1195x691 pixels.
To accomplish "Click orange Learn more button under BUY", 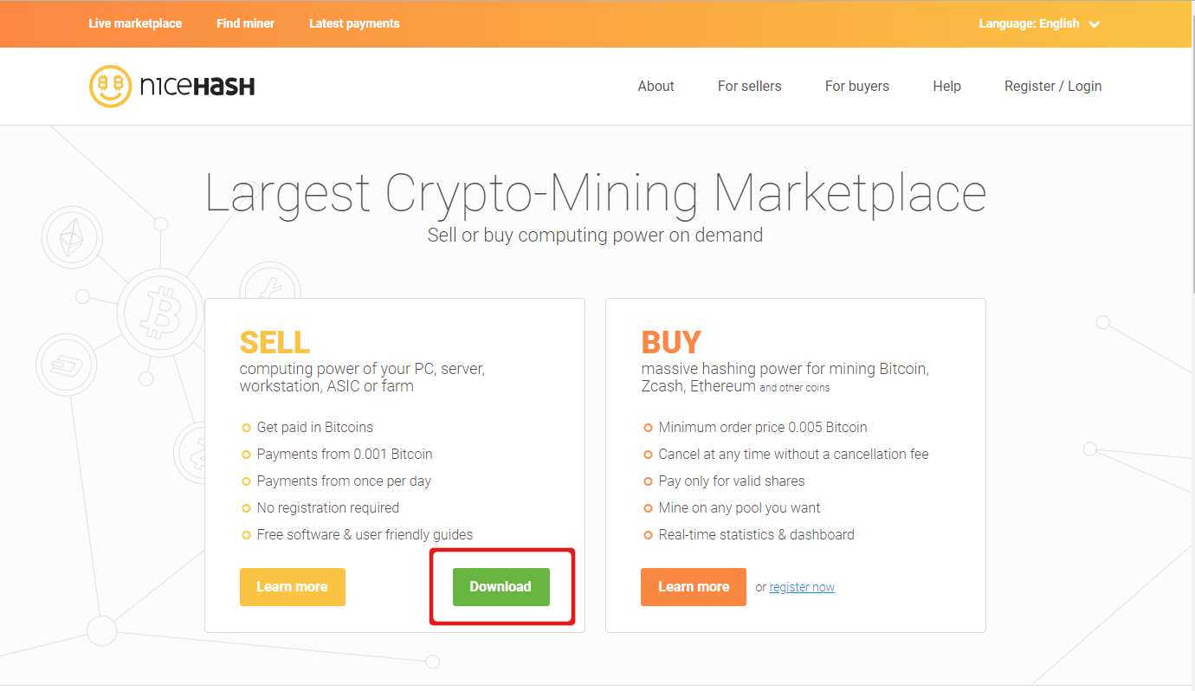I will (693, 586).
